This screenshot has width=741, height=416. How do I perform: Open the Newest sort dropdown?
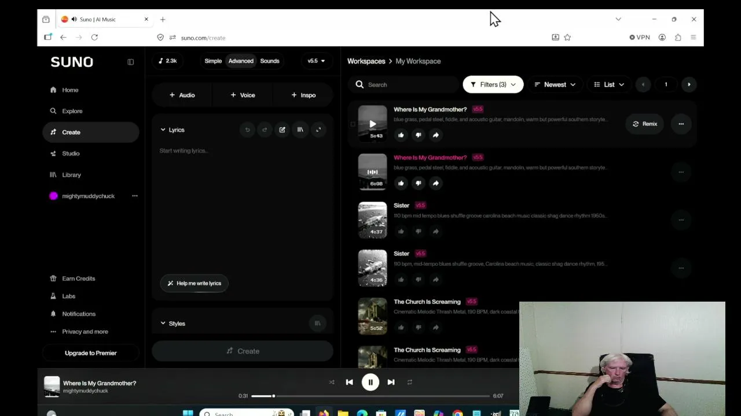[555, 84]
